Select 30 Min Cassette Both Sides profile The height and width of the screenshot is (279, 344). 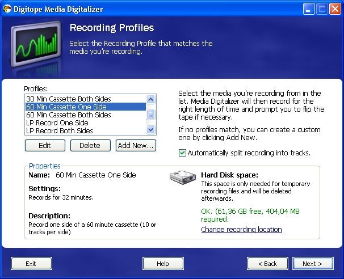click(86, 99)
